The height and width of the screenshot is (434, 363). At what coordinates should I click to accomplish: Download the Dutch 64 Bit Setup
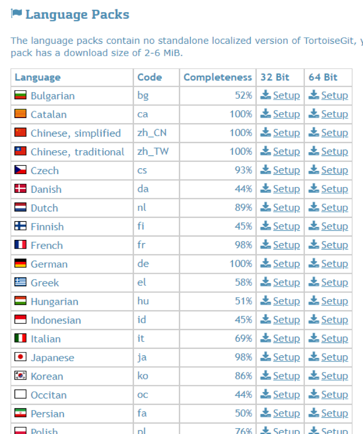pos(334,208)
